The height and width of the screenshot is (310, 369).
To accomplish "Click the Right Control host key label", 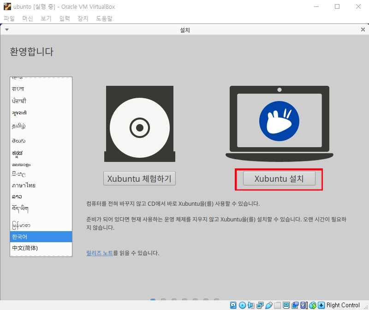I will 343,305.
